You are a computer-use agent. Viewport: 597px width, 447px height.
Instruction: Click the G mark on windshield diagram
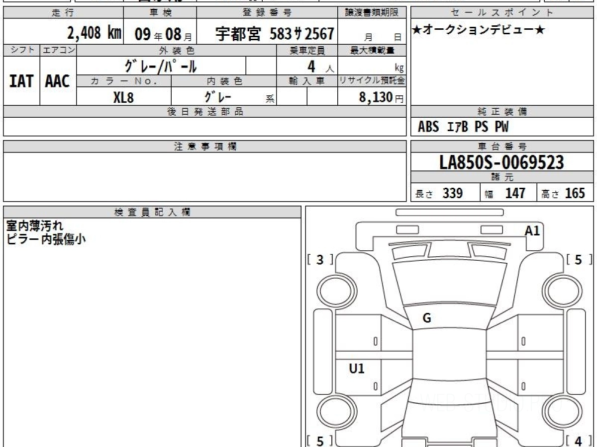tap(426, 318)
